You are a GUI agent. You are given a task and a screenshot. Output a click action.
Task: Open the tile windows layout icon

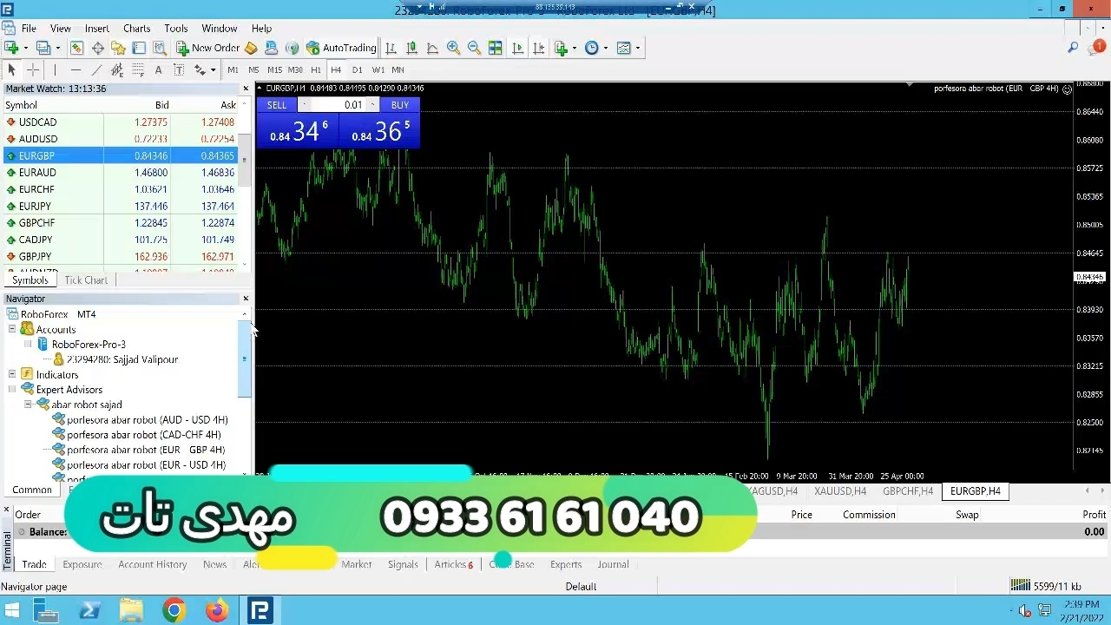pyautogui.click(x=495, y=49)
